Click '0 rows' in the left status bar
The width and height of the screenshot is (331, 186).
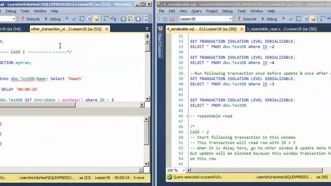point(139,178)
